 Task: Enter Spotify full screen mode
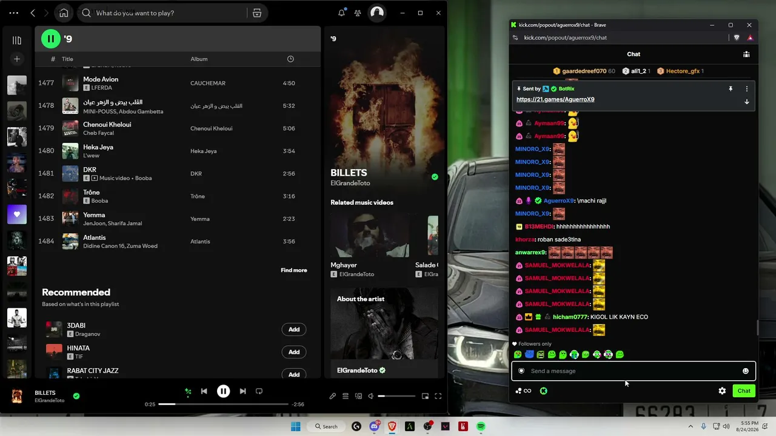point(438,396)
